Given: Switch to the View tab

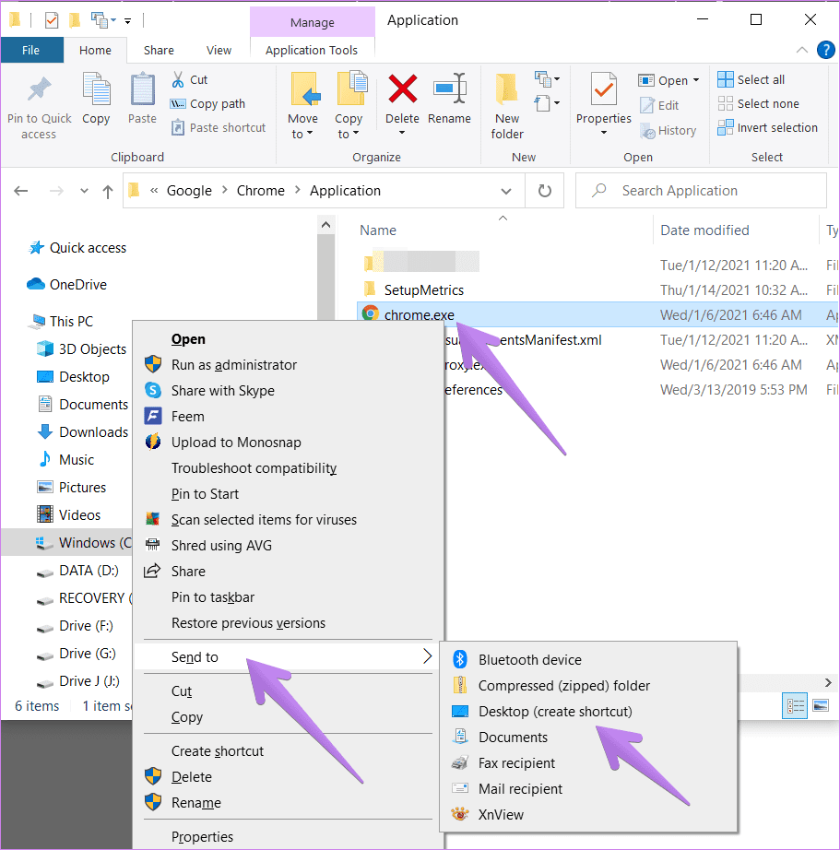Looking at the screenshot, I should pos(219,51).
